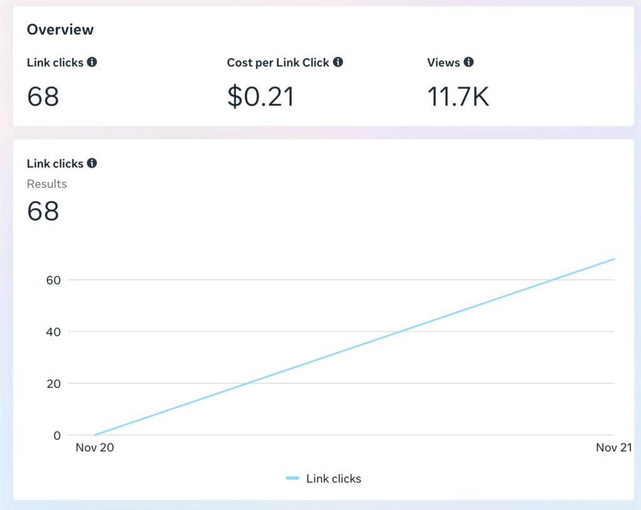Click the Nov 20 x-axis date label
Screen dimensions: 641x510
[95, 447]
